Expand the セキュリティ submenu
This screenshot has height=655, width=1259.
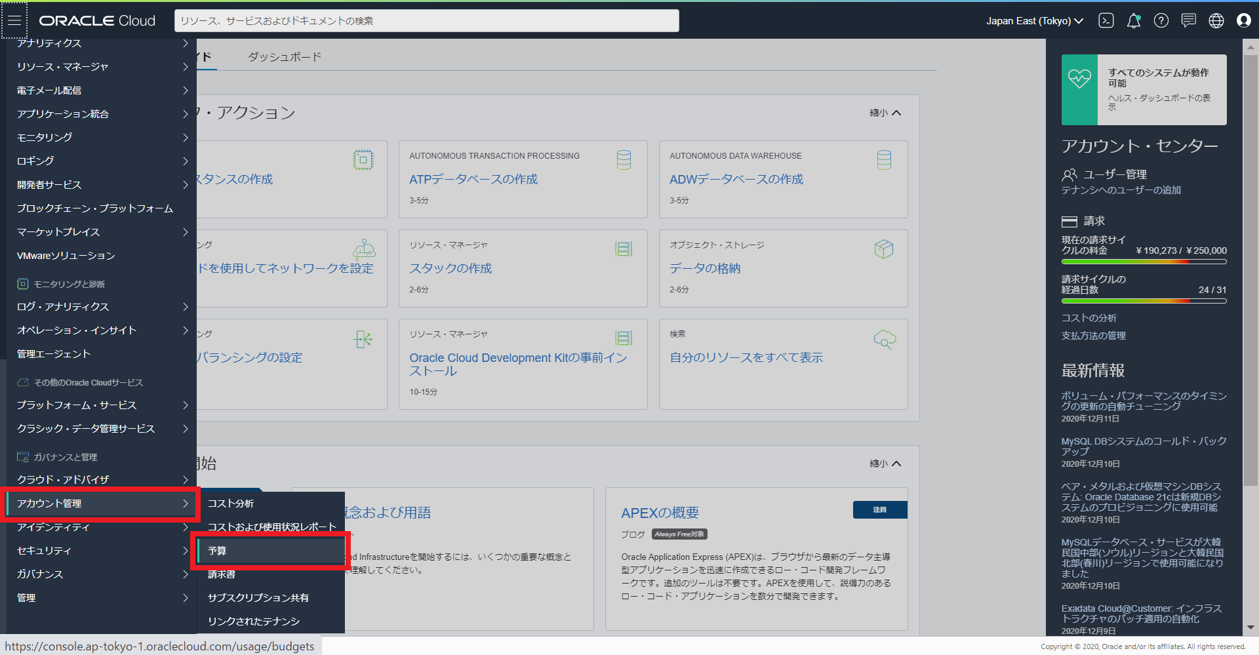[98, 551]
